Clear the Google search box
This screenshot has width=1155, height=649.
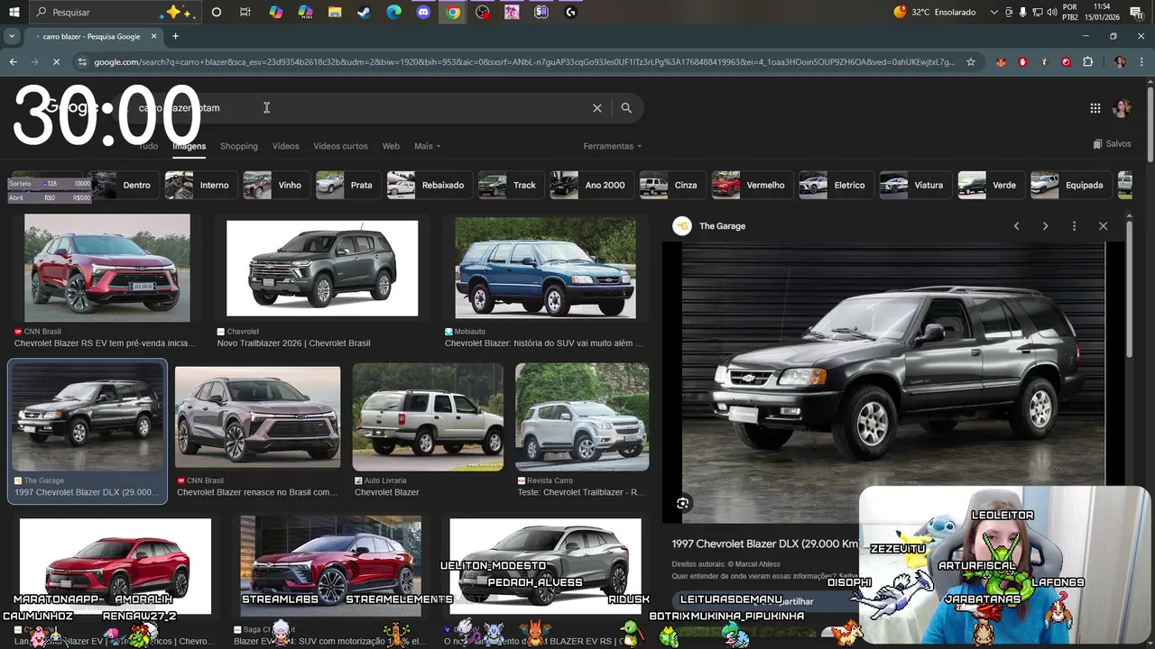coord(596,107)
